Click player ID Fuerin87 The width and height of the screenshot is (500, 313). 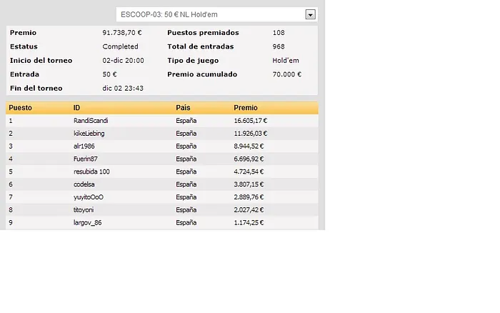click(x=86, y=159)
